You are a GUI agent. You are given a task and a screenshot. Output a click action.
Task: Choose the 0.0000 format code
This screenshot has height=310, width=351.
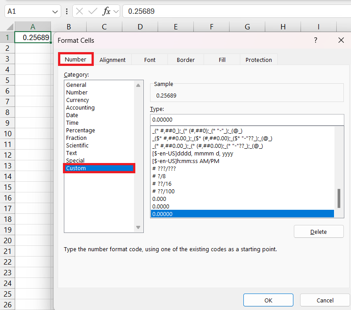pos(242,207)
